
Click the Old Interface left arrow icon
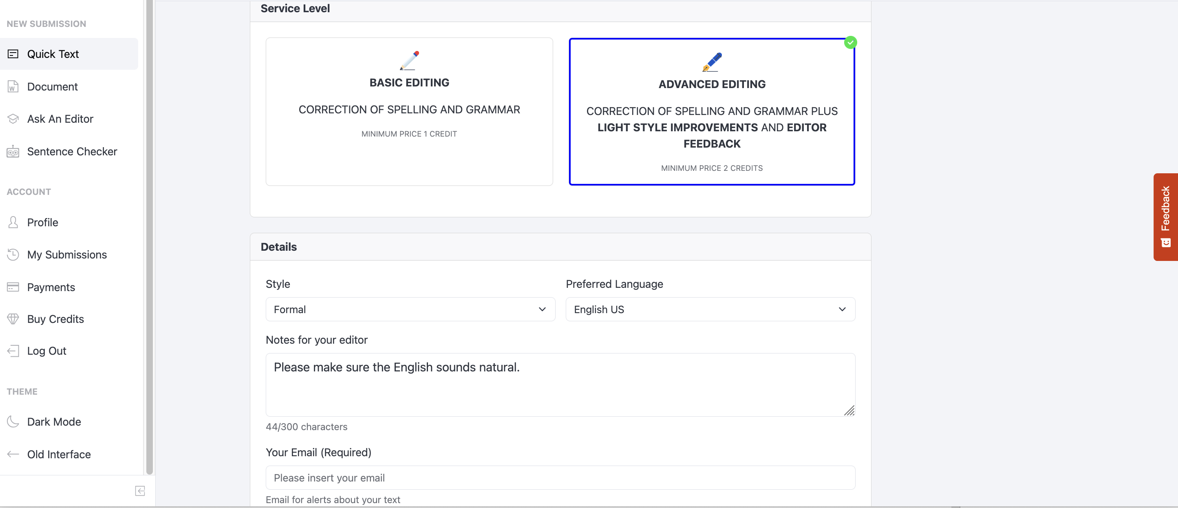(13, 454)
